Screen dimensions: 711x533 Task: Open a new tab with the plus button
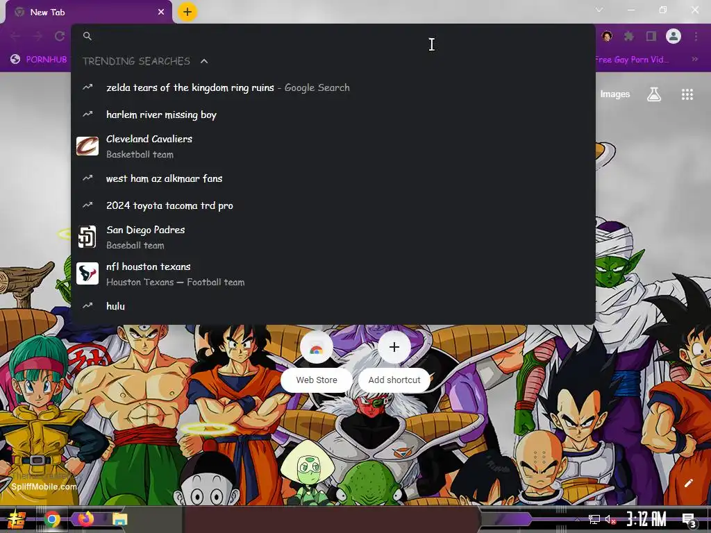187,12
